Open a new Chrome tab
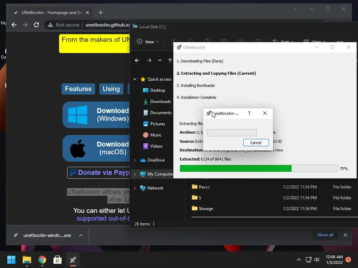Viewport: 358px width, 268px height. (x=101, y=13)
